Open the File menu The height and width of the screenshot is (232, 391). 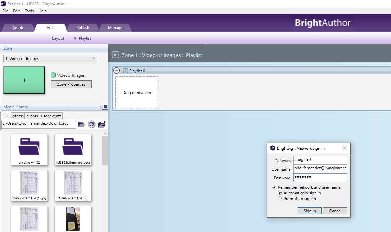(5, 11)
